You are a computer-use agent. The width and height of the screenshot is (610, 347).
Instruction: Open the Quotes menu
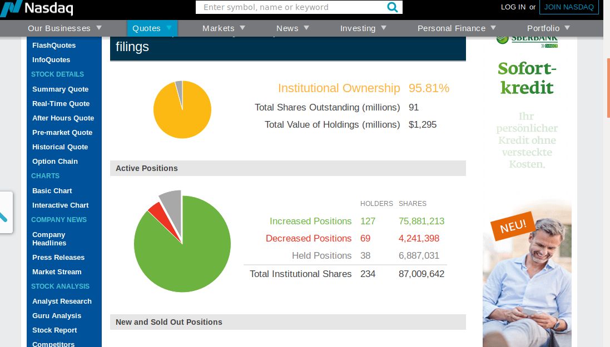pos(147,28)
